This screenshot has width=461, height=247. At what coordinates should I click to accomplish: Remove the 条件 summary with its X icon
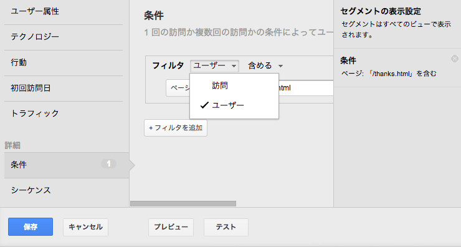455,59
